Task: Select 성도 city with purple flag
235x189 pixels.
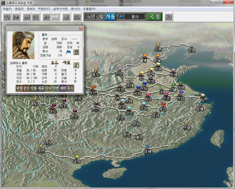Action: (53, 109)
